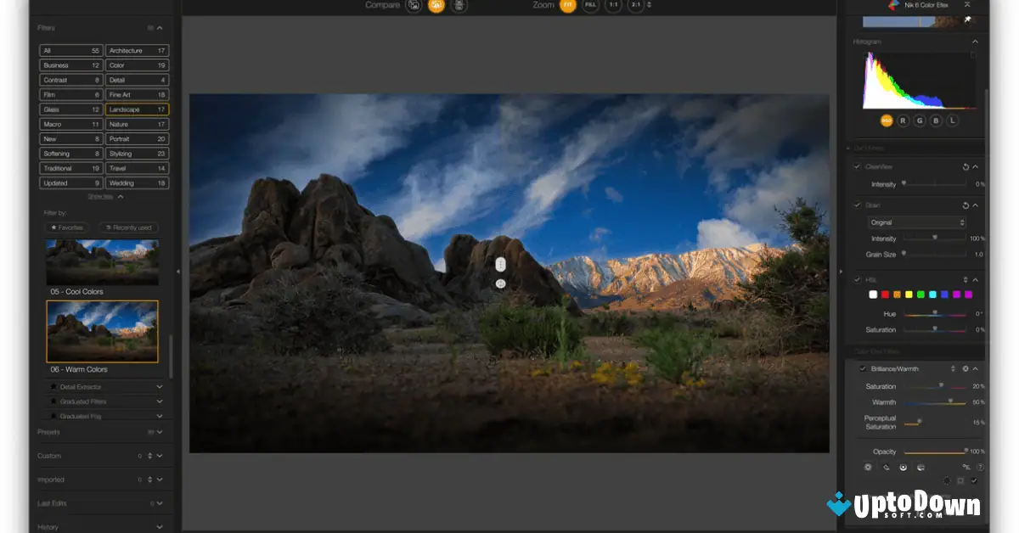
Task: Select the first Compare view mode icon
Action: 414,5
